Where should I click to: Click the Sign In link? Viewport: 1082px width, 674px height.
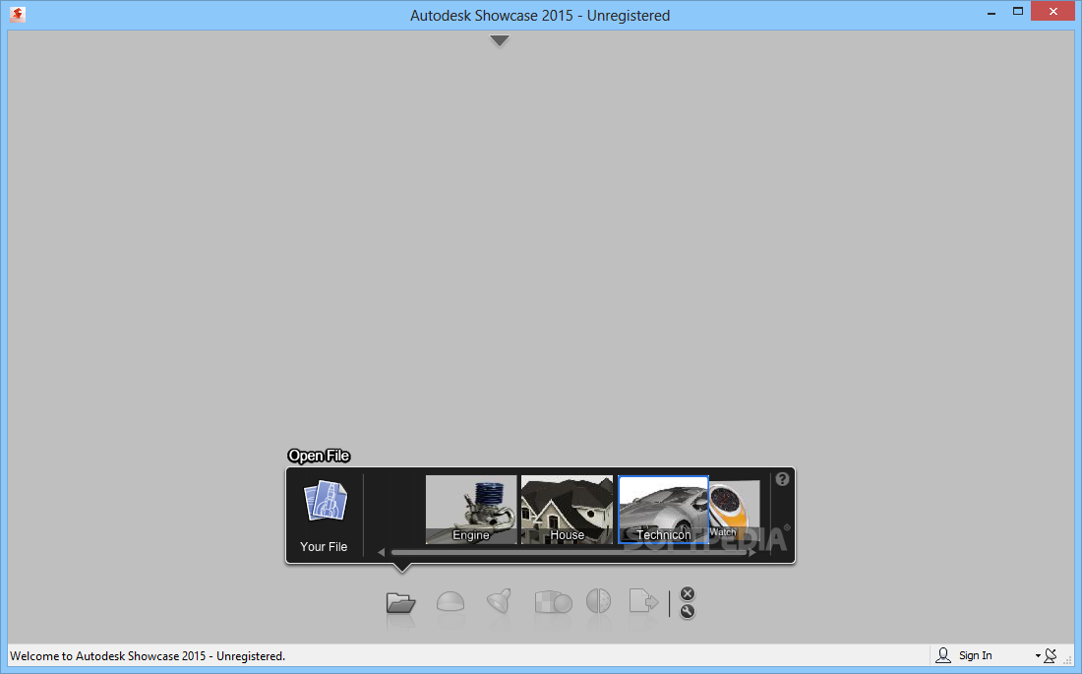[975, 655]
